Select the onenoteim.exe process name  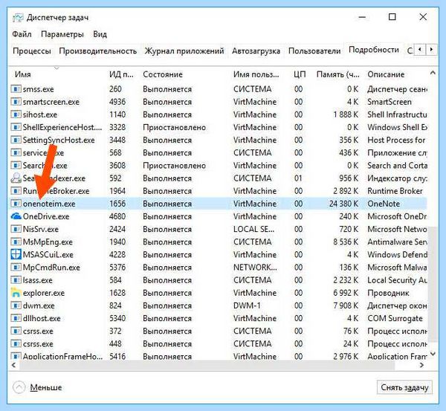(49, 204)
